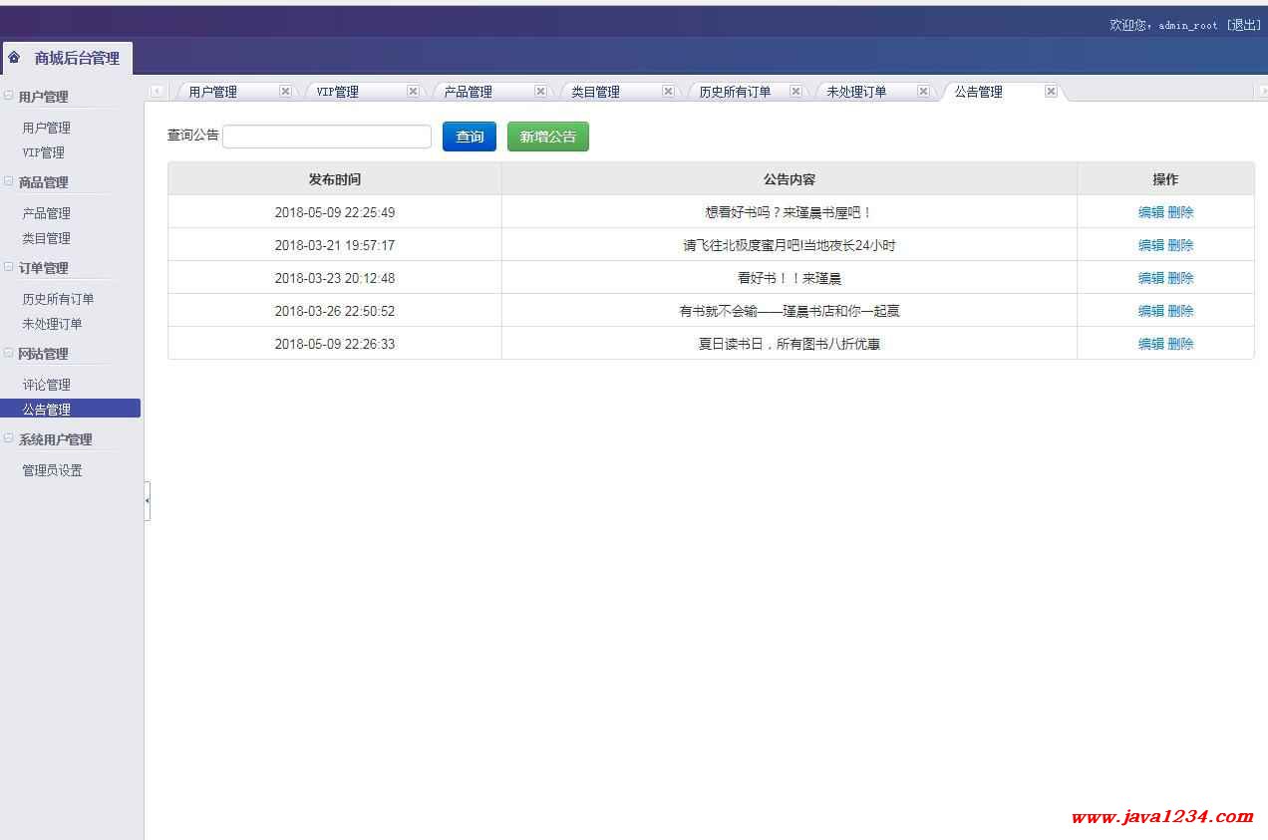Close the 历史所有订单 tab

coord(795,91)
